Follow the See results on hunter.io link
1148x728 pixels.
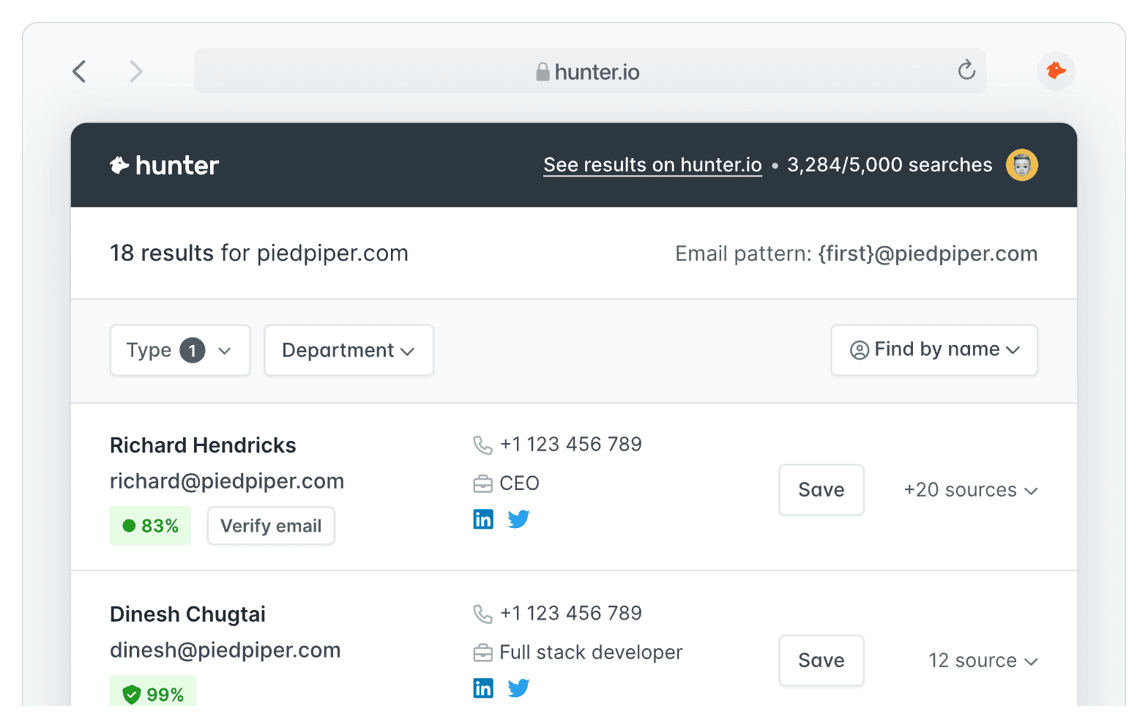(x=652, y=165)
